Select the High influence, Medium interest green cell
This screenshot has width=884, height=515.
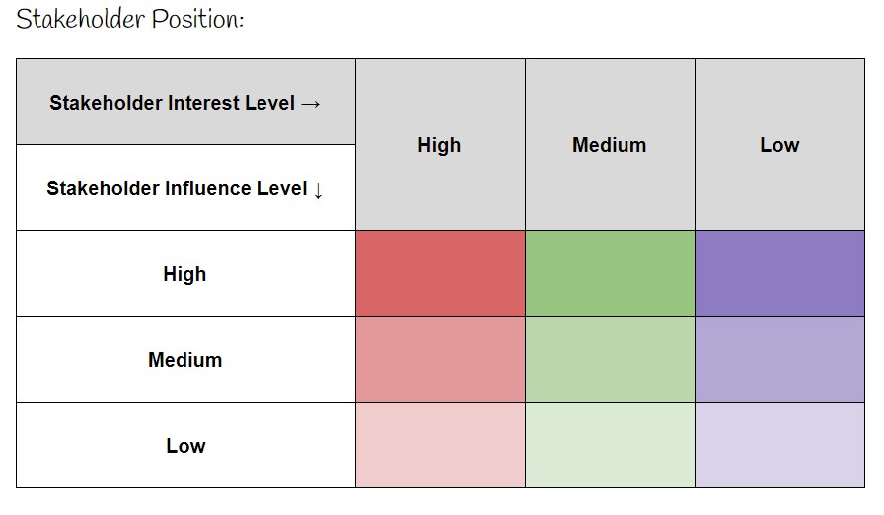[610, 273]
